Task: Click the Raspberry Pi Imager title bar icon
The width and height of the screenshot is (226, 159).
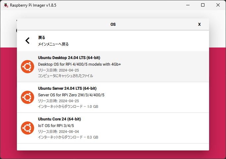Action: pos(6,5)
